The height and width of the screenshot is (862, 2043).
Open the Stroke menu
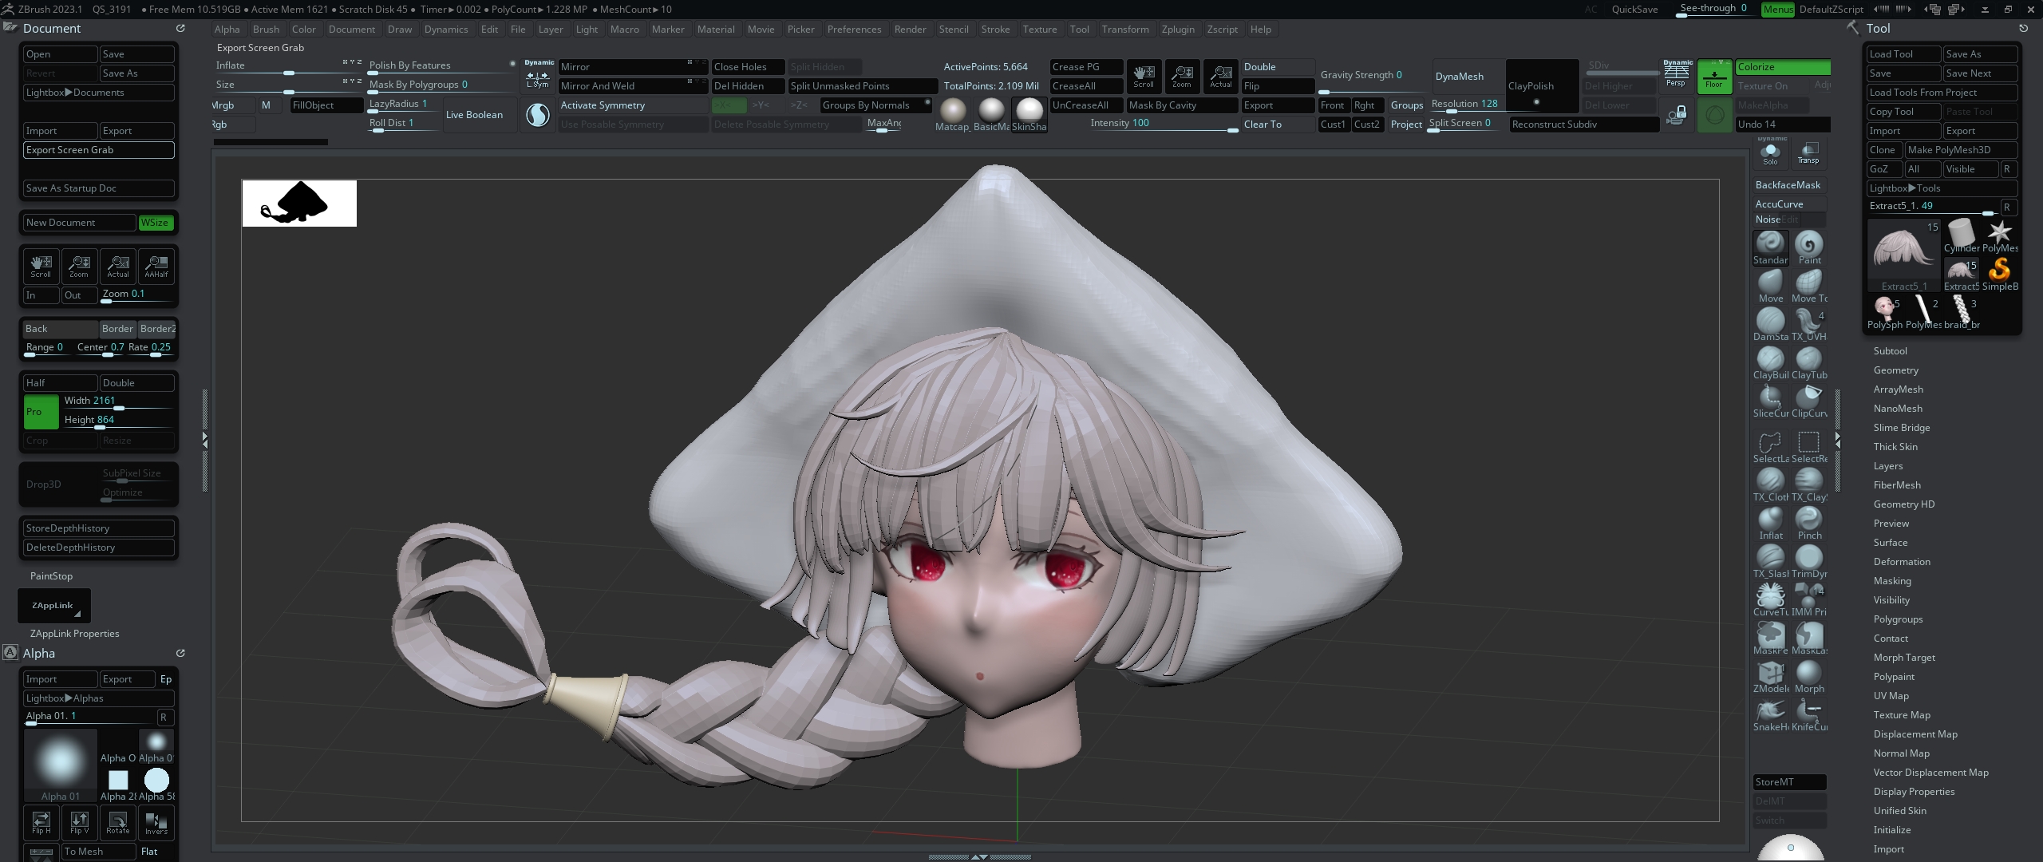click(x=995, y=30)
